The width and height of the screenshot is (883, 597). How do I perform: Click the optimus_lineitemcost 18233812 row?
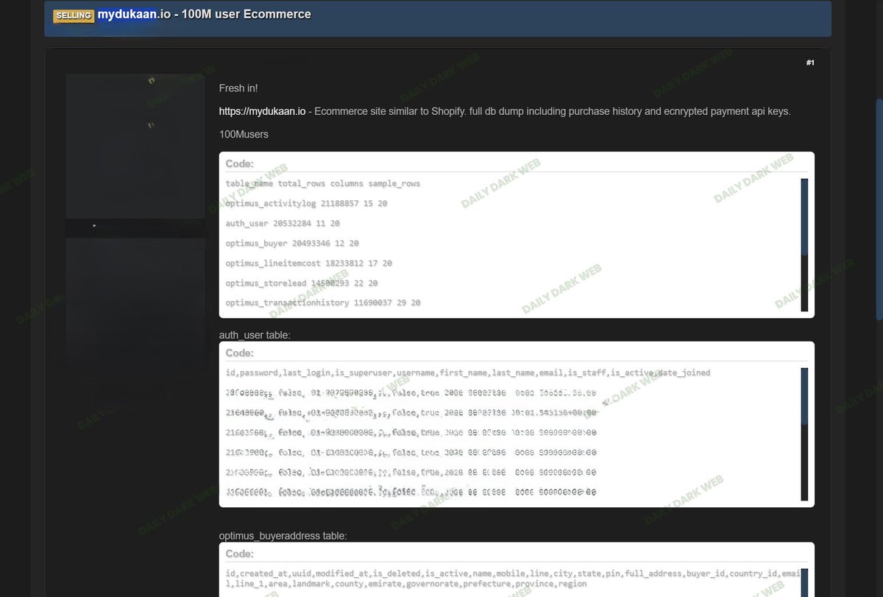click(309, 263)
